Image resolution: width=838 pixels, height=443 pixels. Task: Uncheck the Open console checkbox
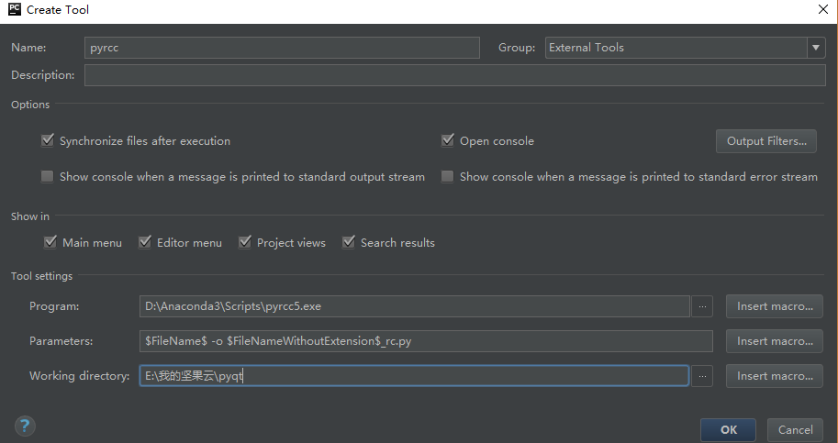tap(448, 141)
